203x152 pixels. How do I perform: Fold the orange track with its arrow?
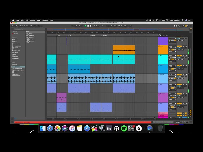pyautogui.click(x=159, y=46)
